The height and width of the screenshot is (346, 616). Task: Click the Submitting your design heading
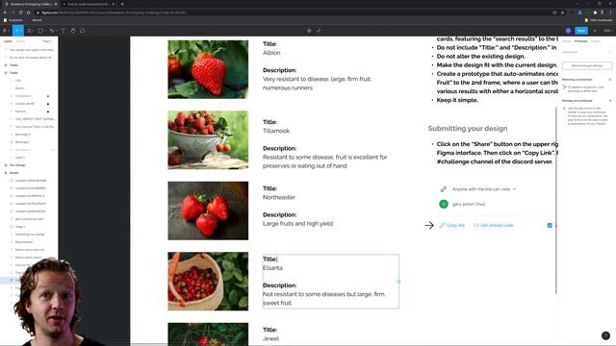click(468, 128)
